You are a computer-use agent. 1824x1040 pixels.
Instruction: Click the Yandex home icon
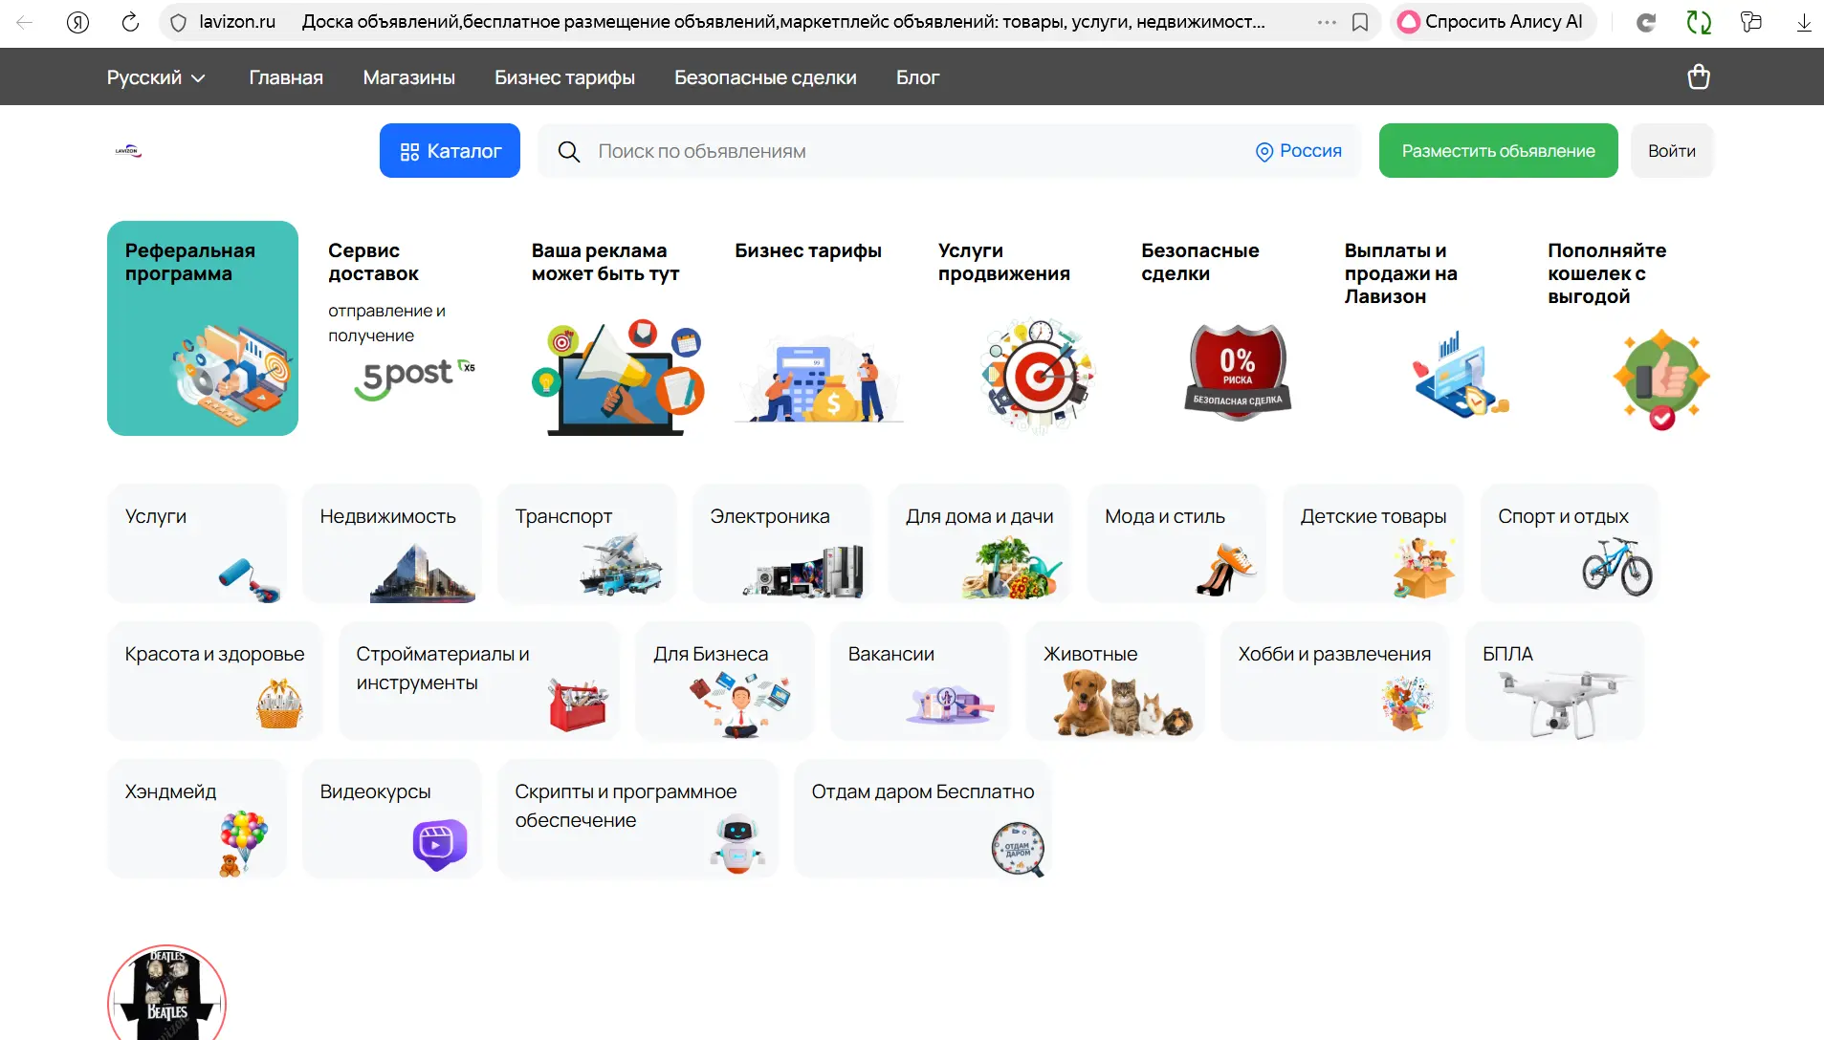(x=78, y=22)
